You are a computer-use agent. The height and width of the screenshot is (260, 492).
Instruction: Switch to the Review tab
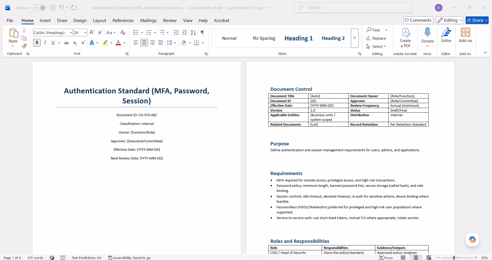coord(170,20)
